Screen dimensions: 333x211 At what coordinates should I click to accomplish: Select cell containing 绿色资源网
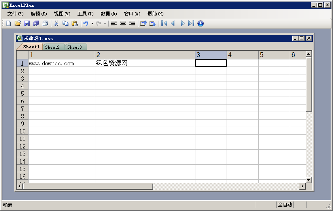tap(145, 63)
